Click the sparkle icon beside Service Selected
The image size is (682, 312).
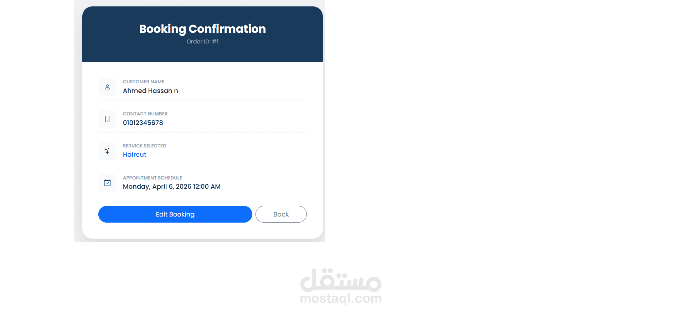click(107, 151)
